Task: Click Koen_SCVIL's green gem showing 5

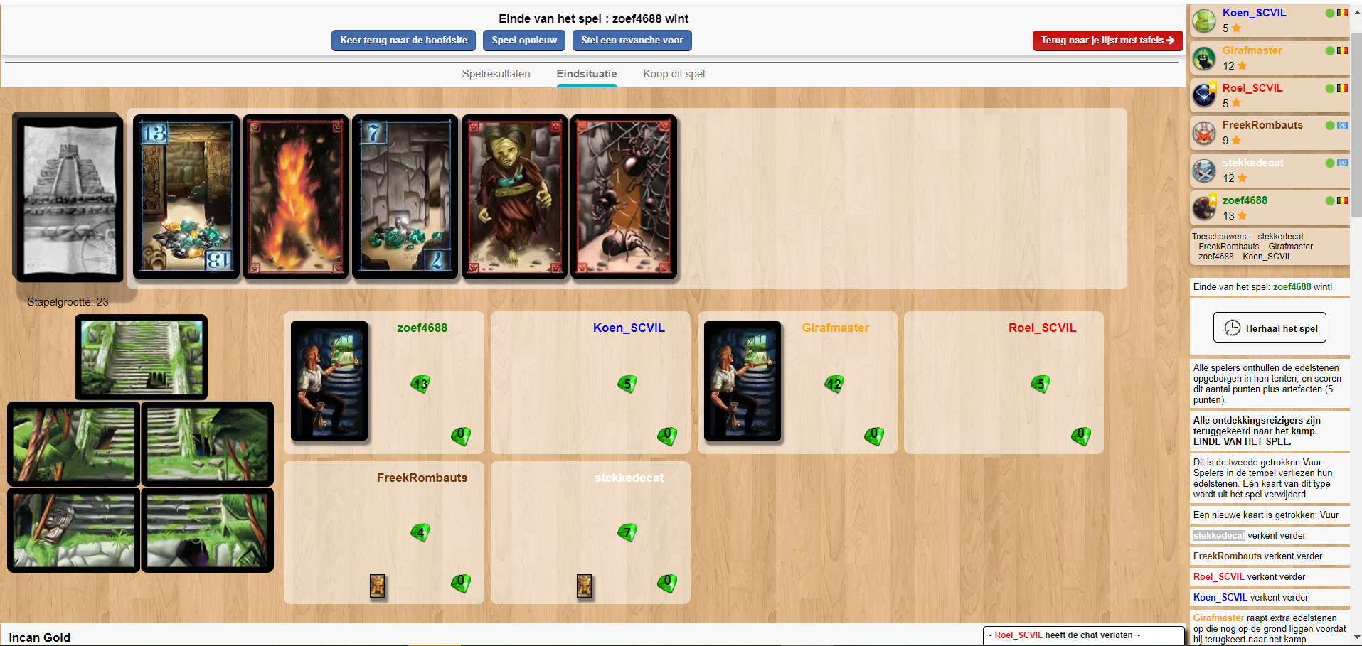Action: pyautogui.click(x=627, y=384)
